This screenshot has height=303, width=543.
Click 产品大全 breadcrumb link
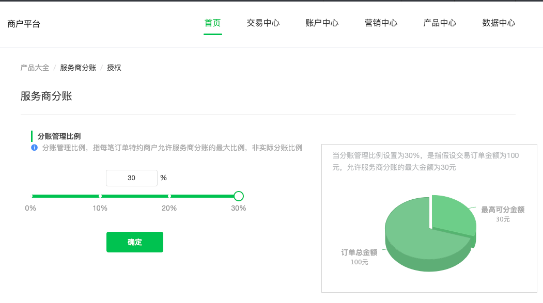click(x=35, y=68)
